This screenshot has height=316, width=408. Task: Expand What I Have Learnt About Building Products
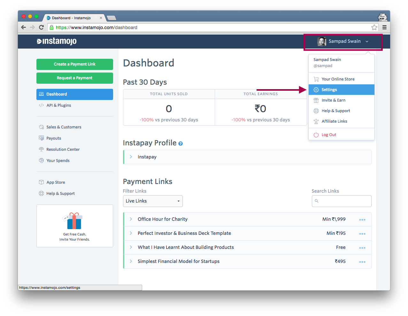[x=131, y=247]
